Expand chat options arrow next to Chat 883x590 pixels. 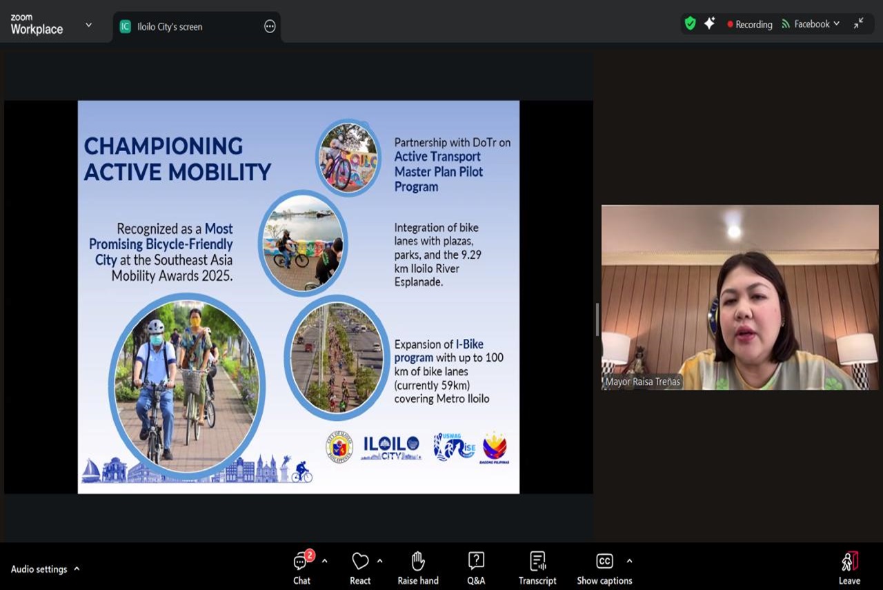(x=324, y=561)
